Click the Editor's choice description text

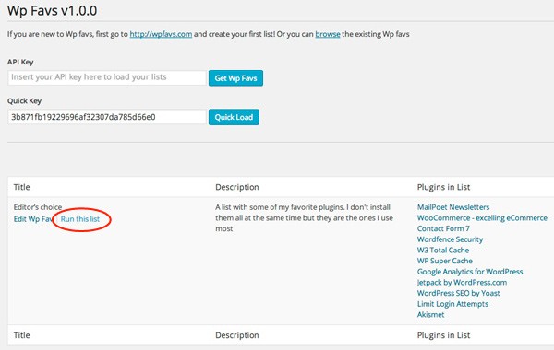pos(304,217)
